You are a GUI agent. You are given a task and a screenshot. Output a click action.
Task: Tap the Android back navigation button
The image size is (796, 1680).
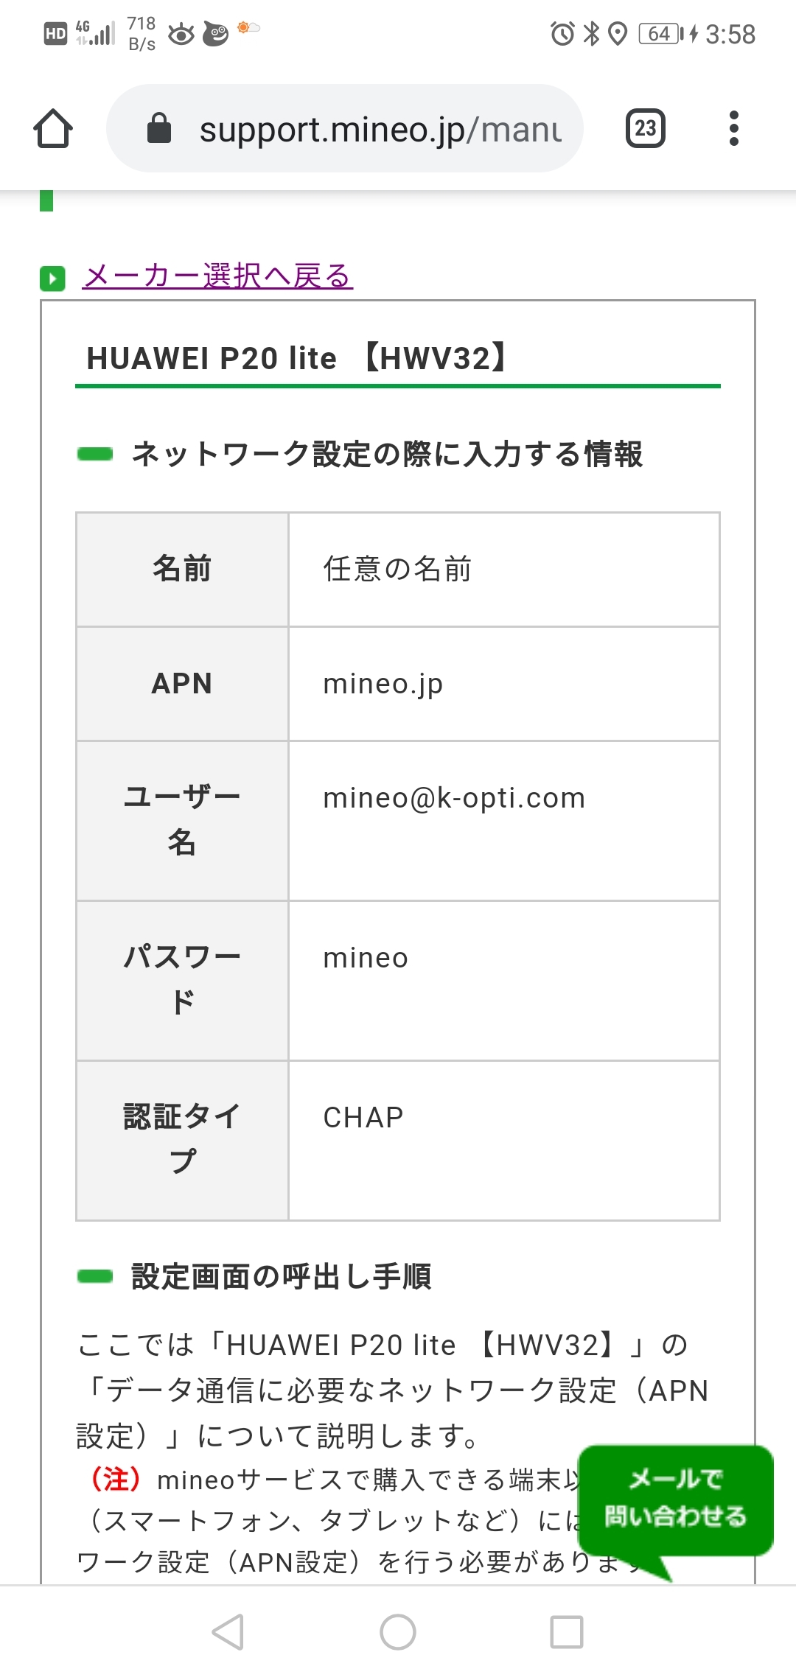228,1631
